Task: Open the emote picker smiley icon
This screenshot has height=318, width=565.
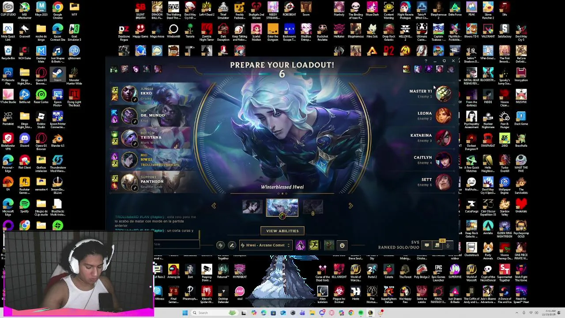Action: 342,245
